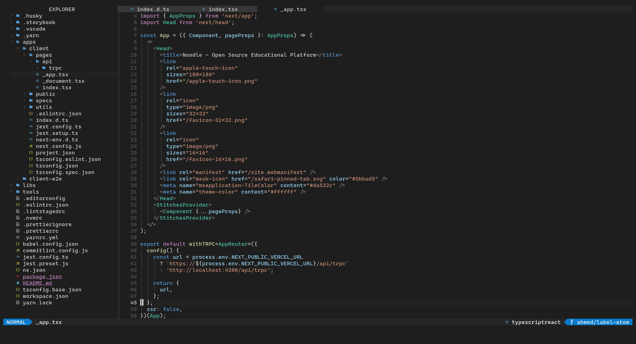Switch to the index.tsx tab
Image resolution: width=636 pixels, height=344 pixels.
point(221,9)
